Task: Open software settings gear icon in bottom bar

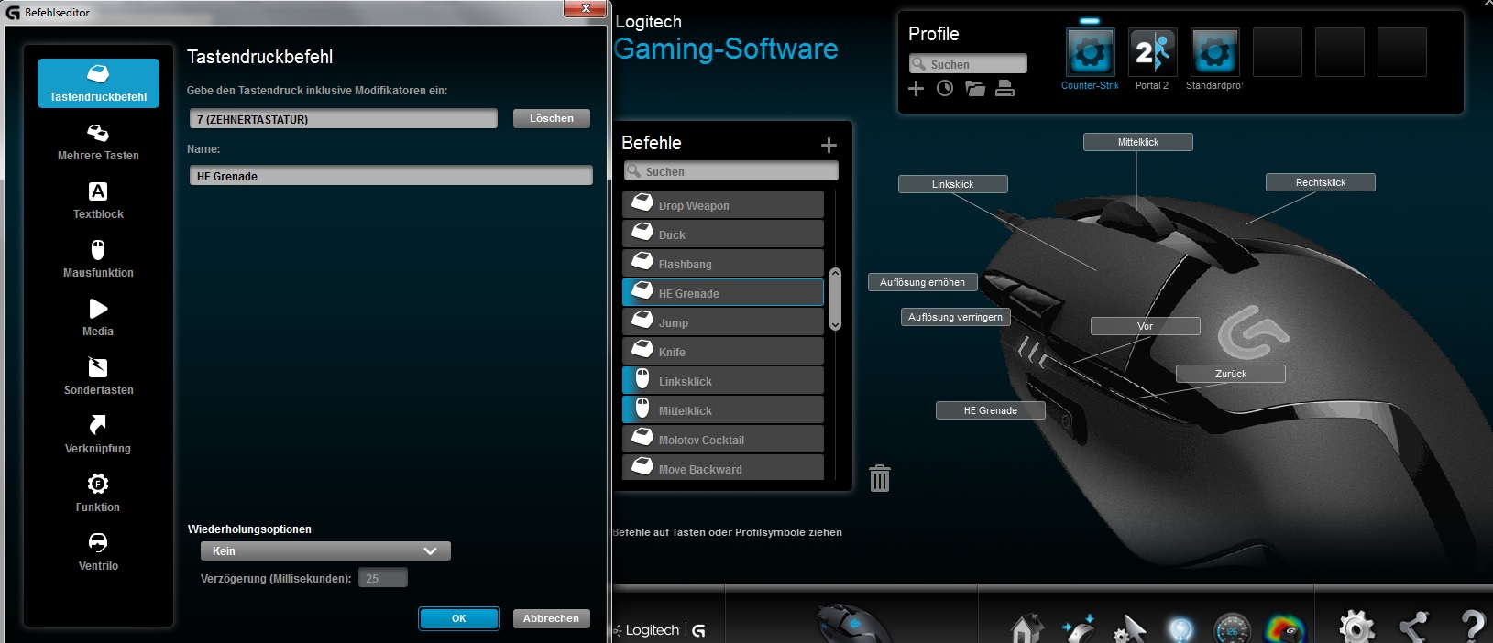Action: (x=1356, y=628)
